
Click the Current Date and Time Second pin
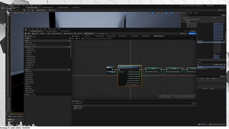[x=140, y=83]
